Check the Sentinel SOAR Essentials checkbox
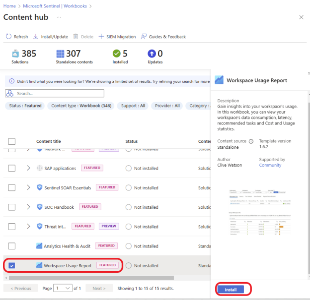 point(11,187)
